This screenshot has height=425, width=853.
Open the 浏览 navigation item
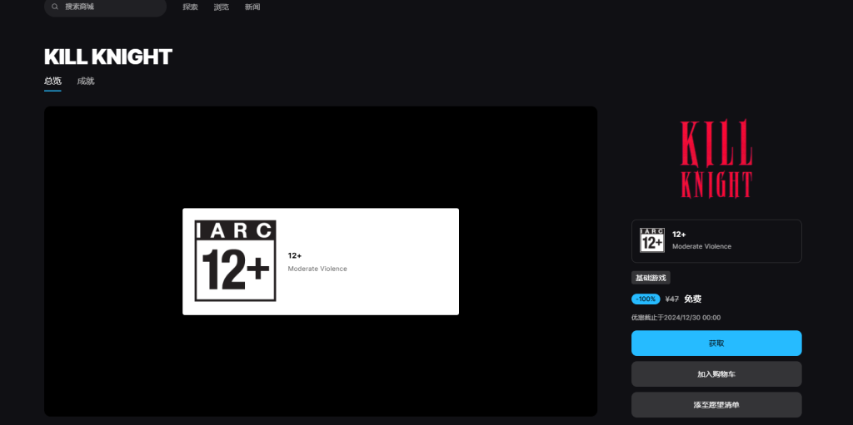(x=222, y=7)
